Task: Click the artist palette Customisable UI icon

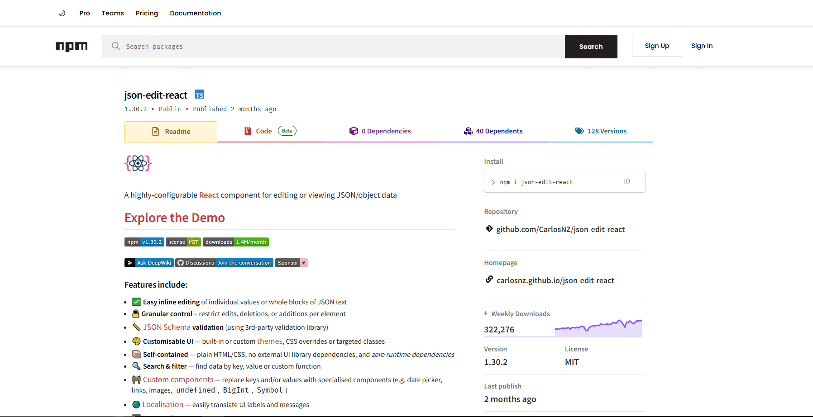Action: (136, 341)
